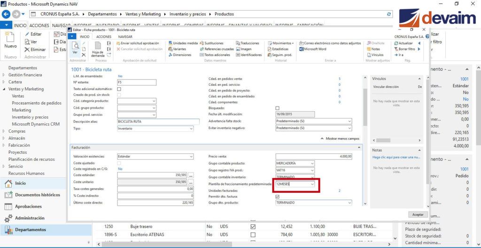Open Variantes in the ribbon

tap(177, 49)
